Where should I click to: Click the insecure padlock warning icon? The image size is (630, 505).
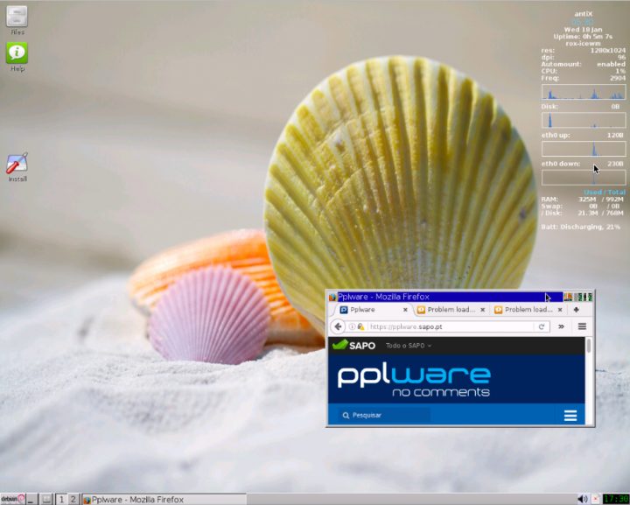360,326
